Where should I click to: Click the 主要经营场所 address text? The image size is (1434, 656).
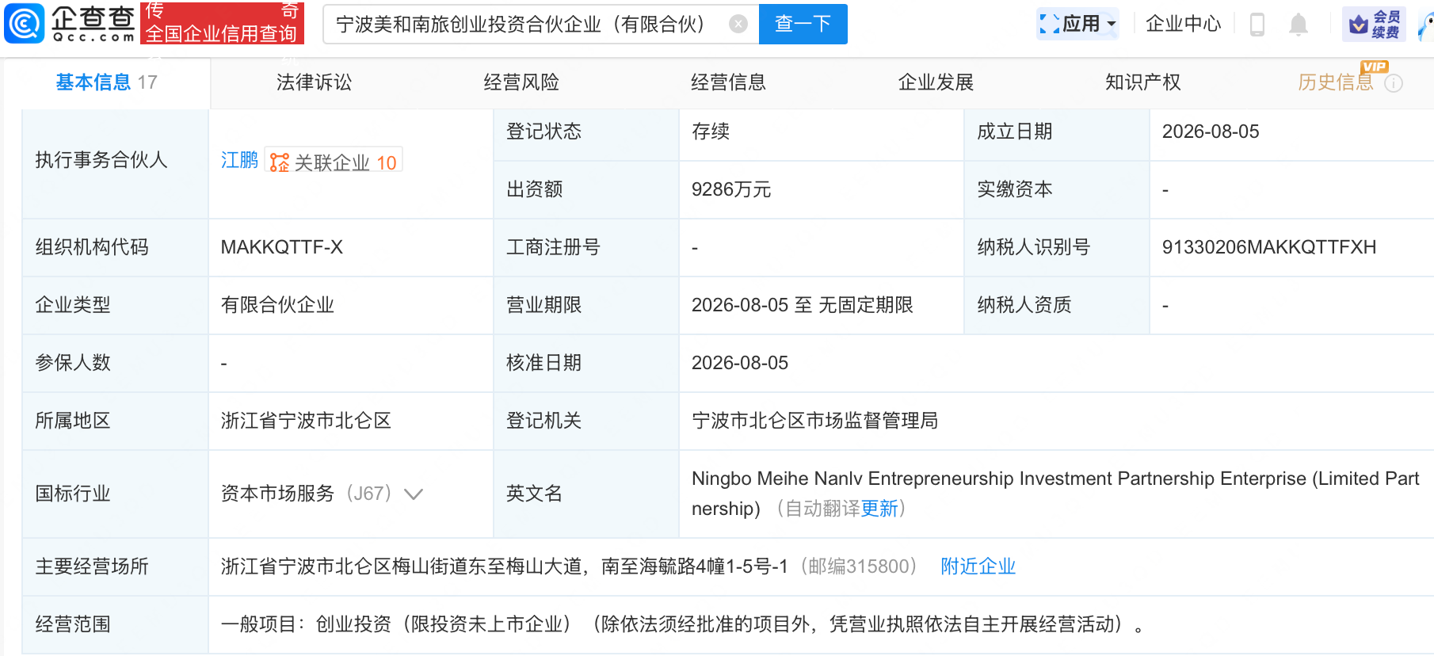tap(505, 566)
